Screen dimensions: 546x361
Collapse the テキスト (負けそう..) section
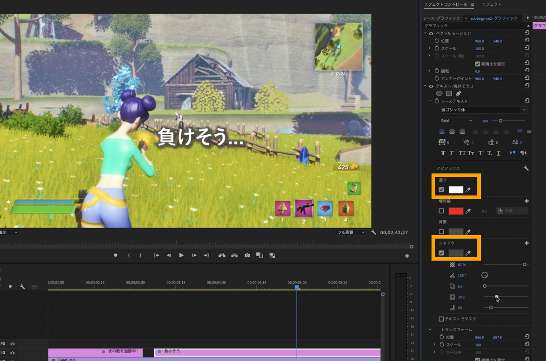pos(425,86)
